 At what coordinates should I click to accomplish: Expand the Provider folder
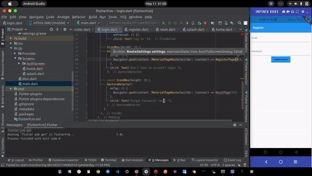[15, 53]
